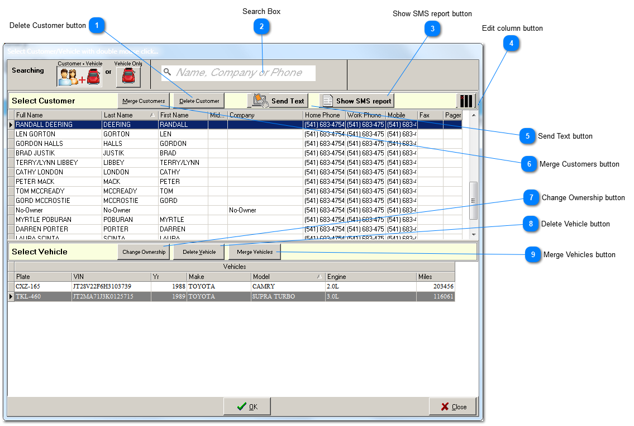Screen dimensions: 634x426
Task: Click the Send Text button
Action: 278,101
